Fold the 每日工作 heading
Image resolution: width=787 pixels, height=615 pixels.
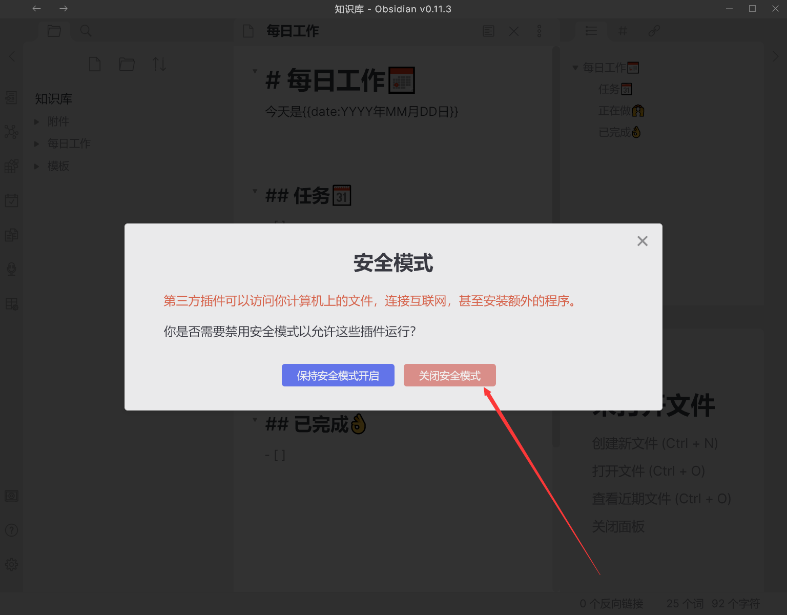click(x=255, y=71)
